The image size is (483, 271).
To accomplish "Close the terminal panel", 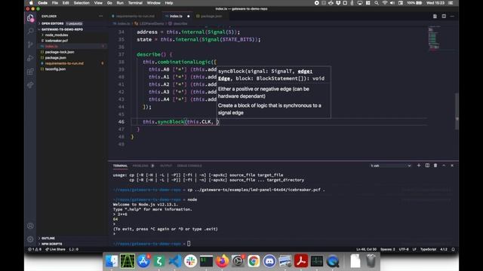I will 452,166.
